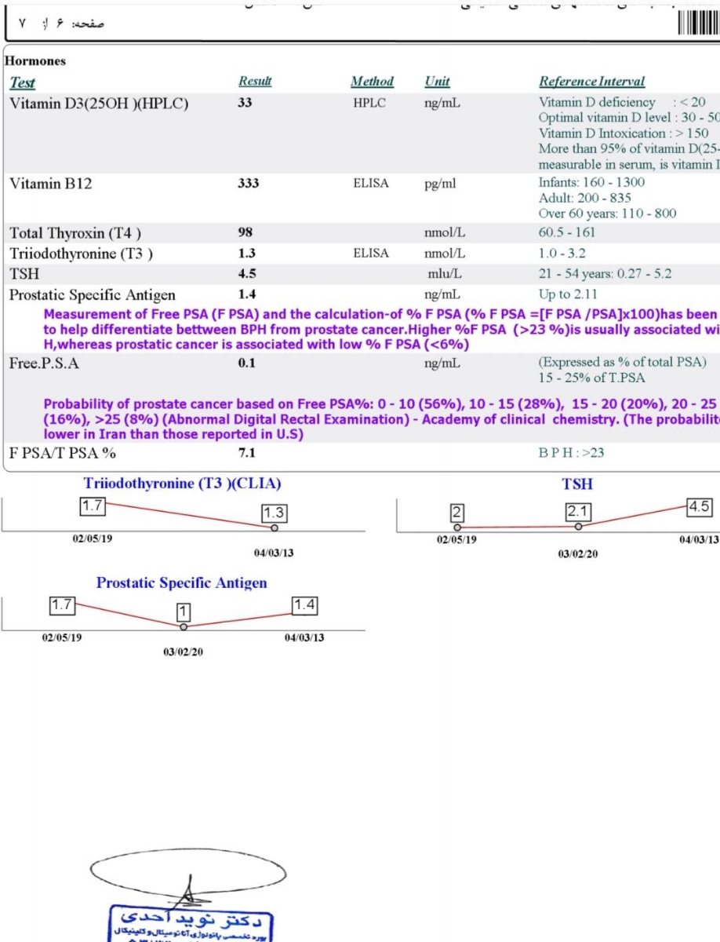
Task: Select the Total Thyroxin (T4) row label
Action: [x=75, y=233]
